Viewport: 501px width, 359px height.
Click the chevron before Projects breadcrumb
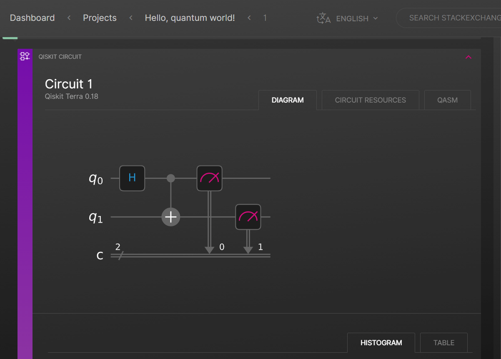(x=69, y=18)
